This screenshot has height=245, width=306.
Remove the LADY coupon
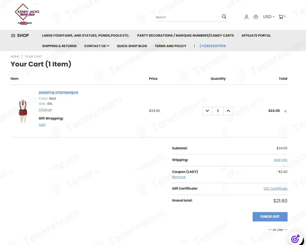click(179, 177)
